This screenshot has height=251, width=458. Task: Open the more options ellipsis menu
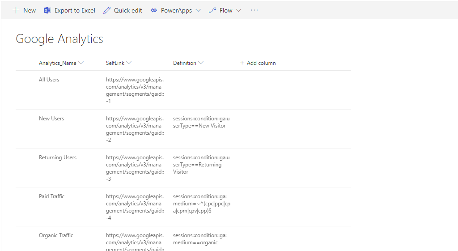[x=254, y=10]
